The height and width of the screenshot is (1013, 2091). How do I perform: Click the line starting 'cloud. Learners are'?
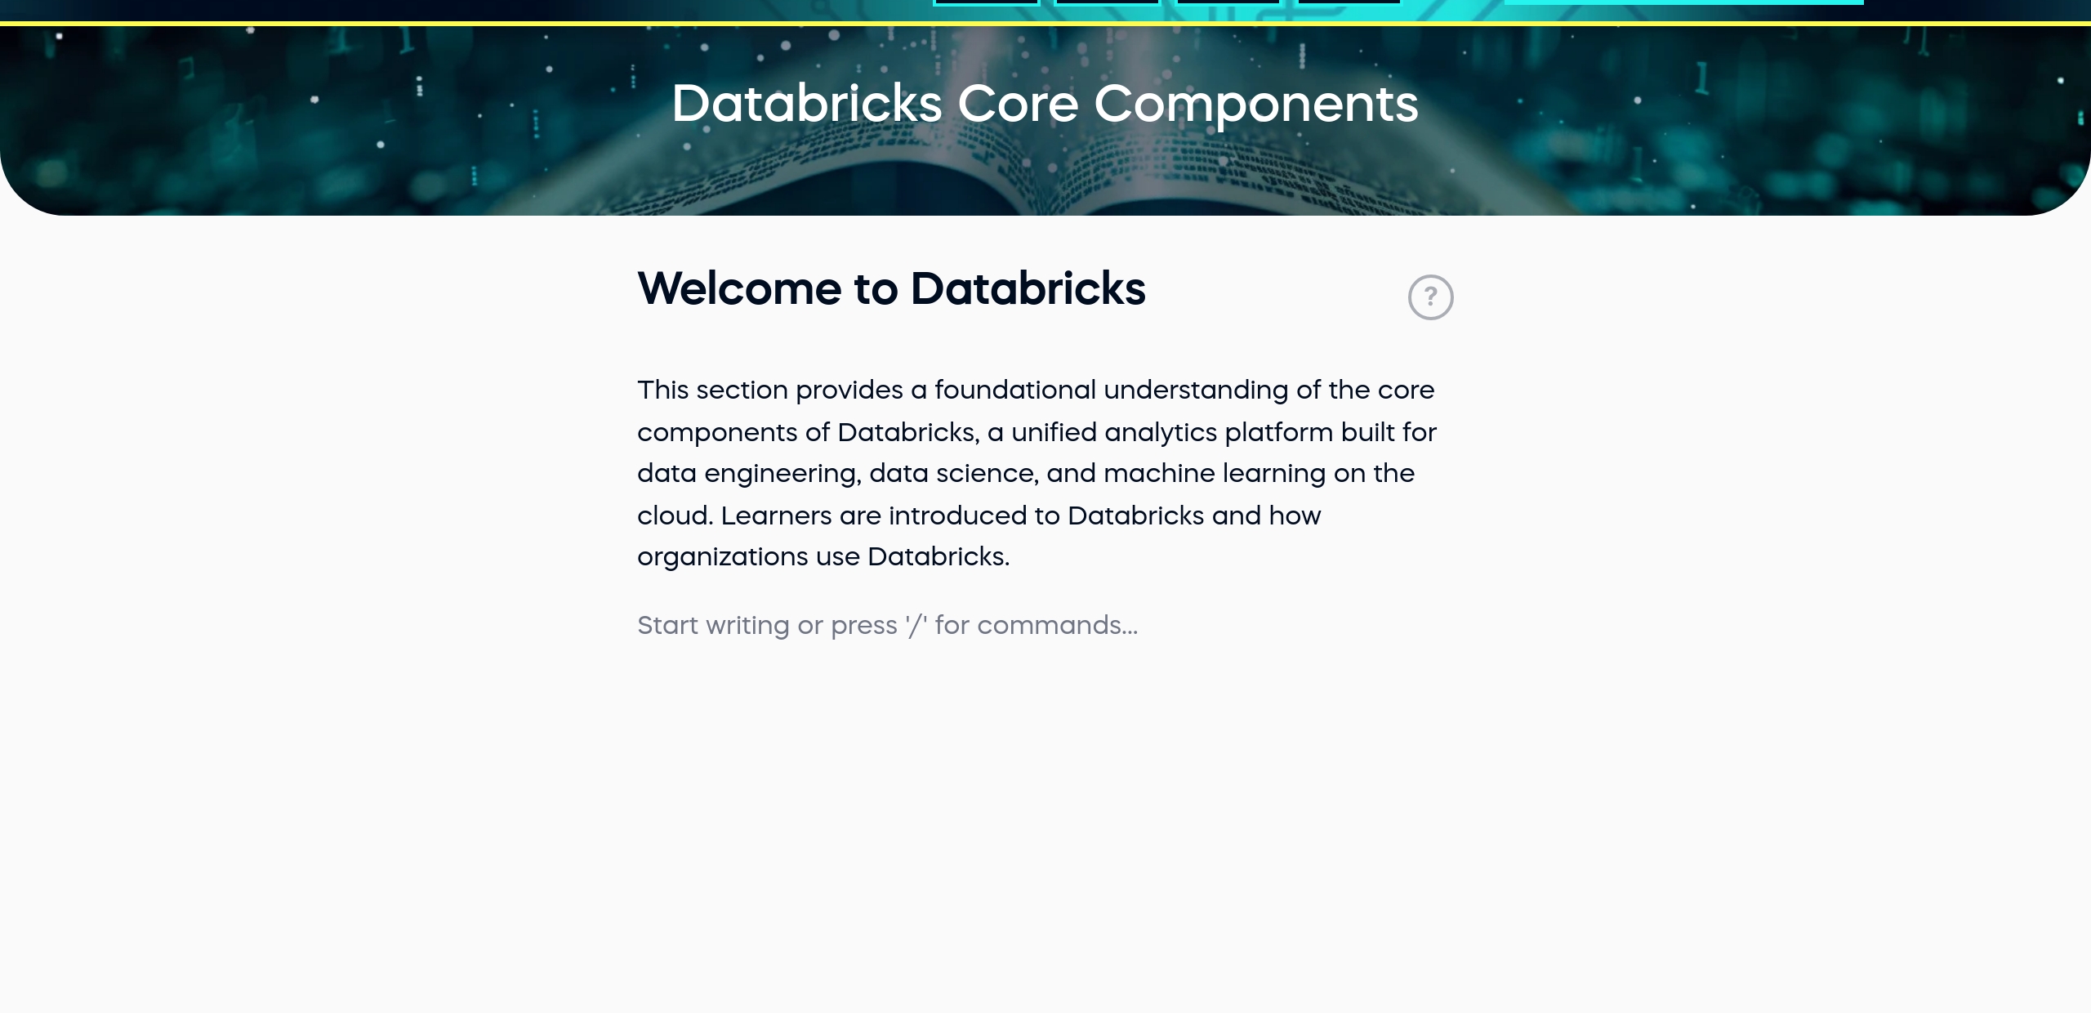979,516
